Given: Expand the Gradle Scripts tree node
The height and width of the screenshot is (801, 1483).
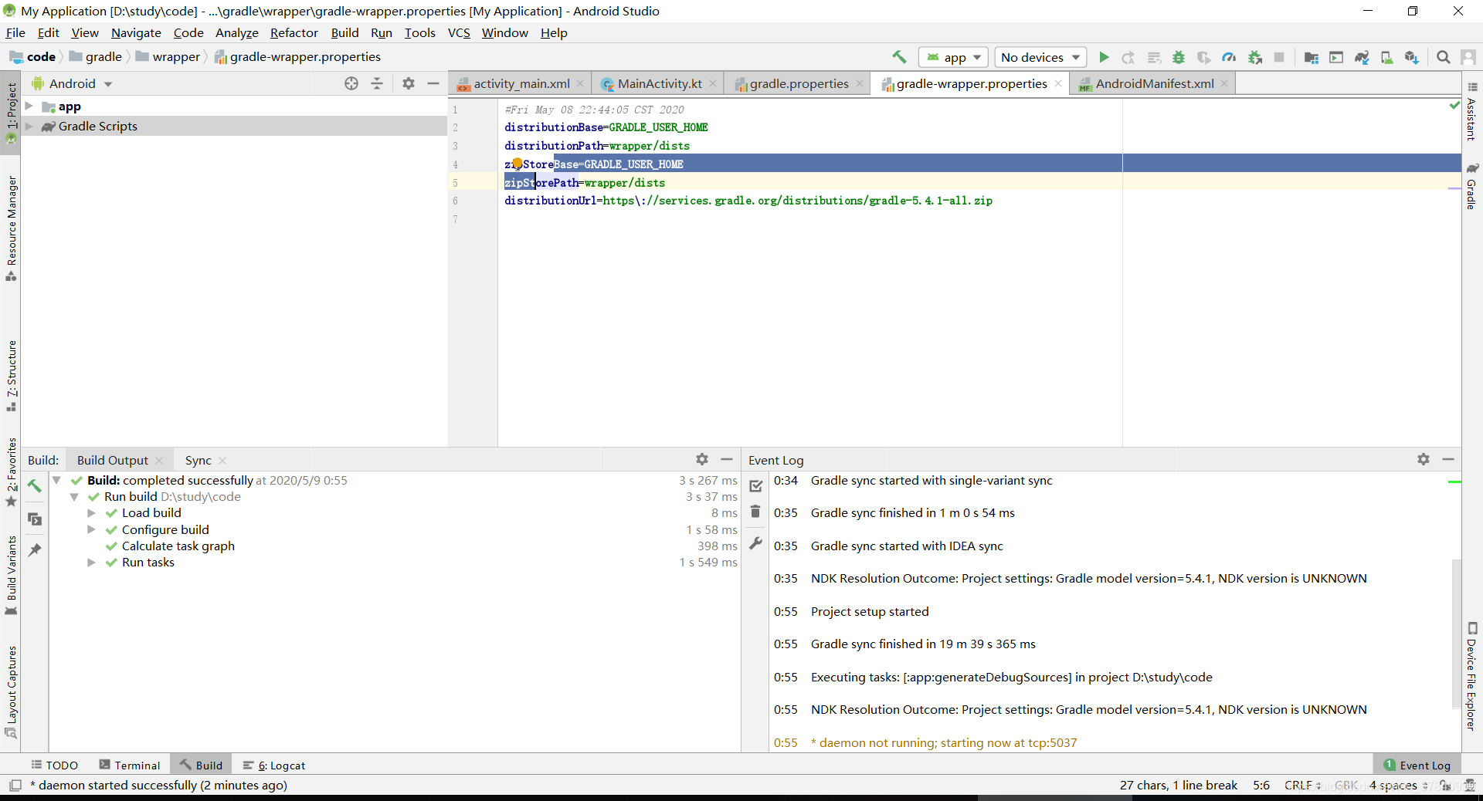Looking at the screenshot, I should click(x=29, y=127).
